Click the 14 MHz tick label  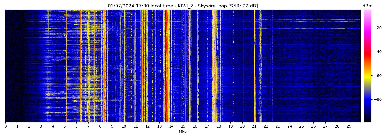pyautogui.click(x=171, y=126)
